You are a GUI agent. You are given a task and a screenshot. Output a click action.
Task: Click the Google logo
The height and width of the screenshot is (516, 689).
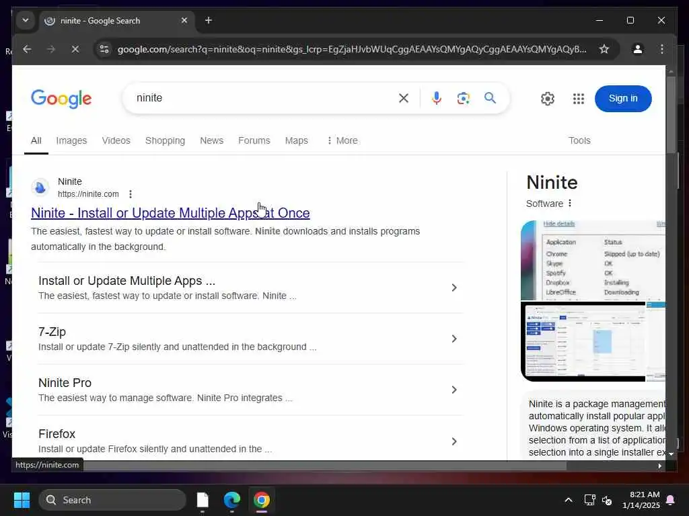(61, 99)
